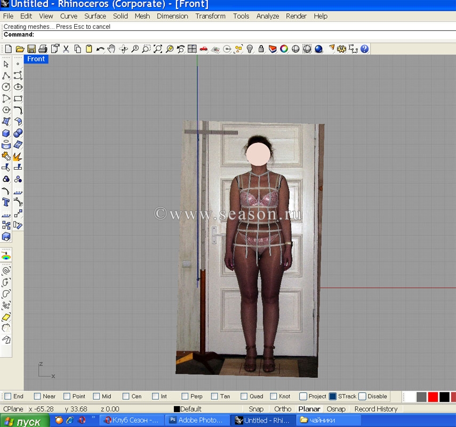
Task: Click the Print icon in toolbar
Action: [x=43, y=49]
